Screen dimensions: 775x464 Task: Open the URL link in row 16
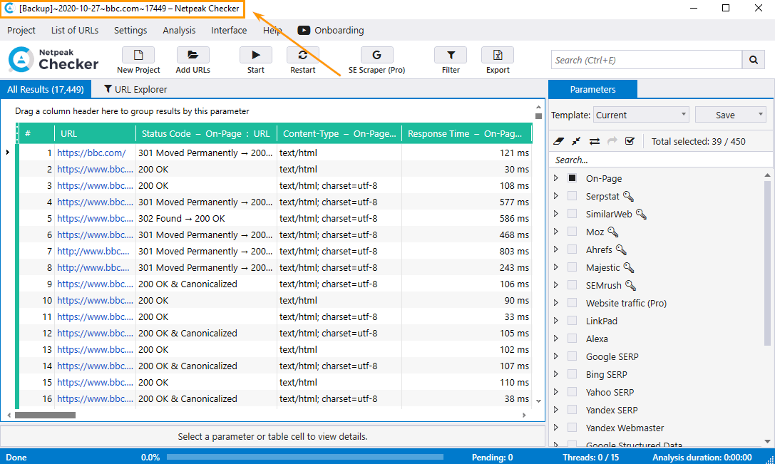pyautogui.click(x=95, y=398)
